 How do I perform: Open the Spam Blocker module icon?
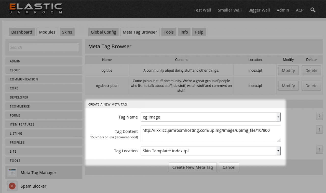(x=12, y=186)
